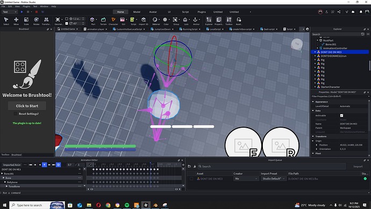This screenshot has height=209, width=371.
Task: Click the timeline ruler at 0.3
Action: click(120, 164)
